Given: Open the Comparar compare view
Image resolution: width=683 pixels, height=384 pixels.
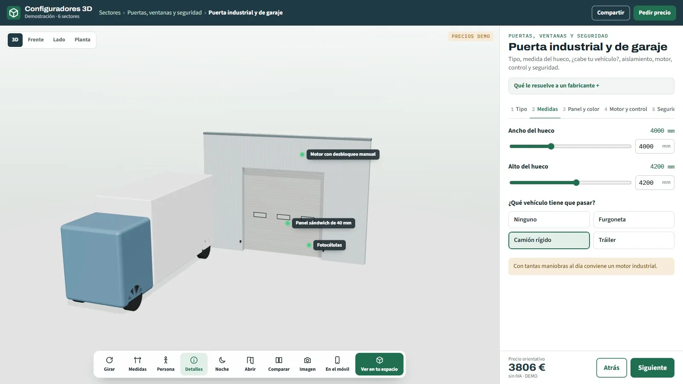Looking at the screenshot, I should tap(279, 364).
